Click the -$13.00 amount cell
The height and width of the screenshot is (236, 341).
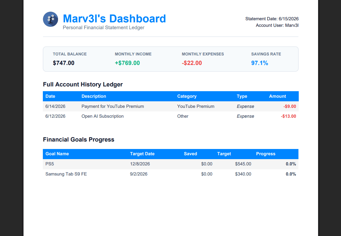[288, 116]
